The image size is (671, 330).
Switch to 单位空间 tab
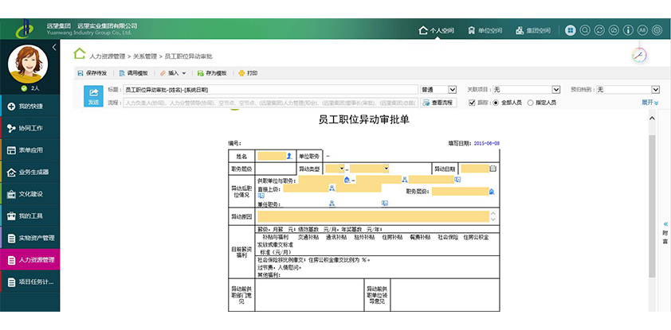click(x=485, y=31)
